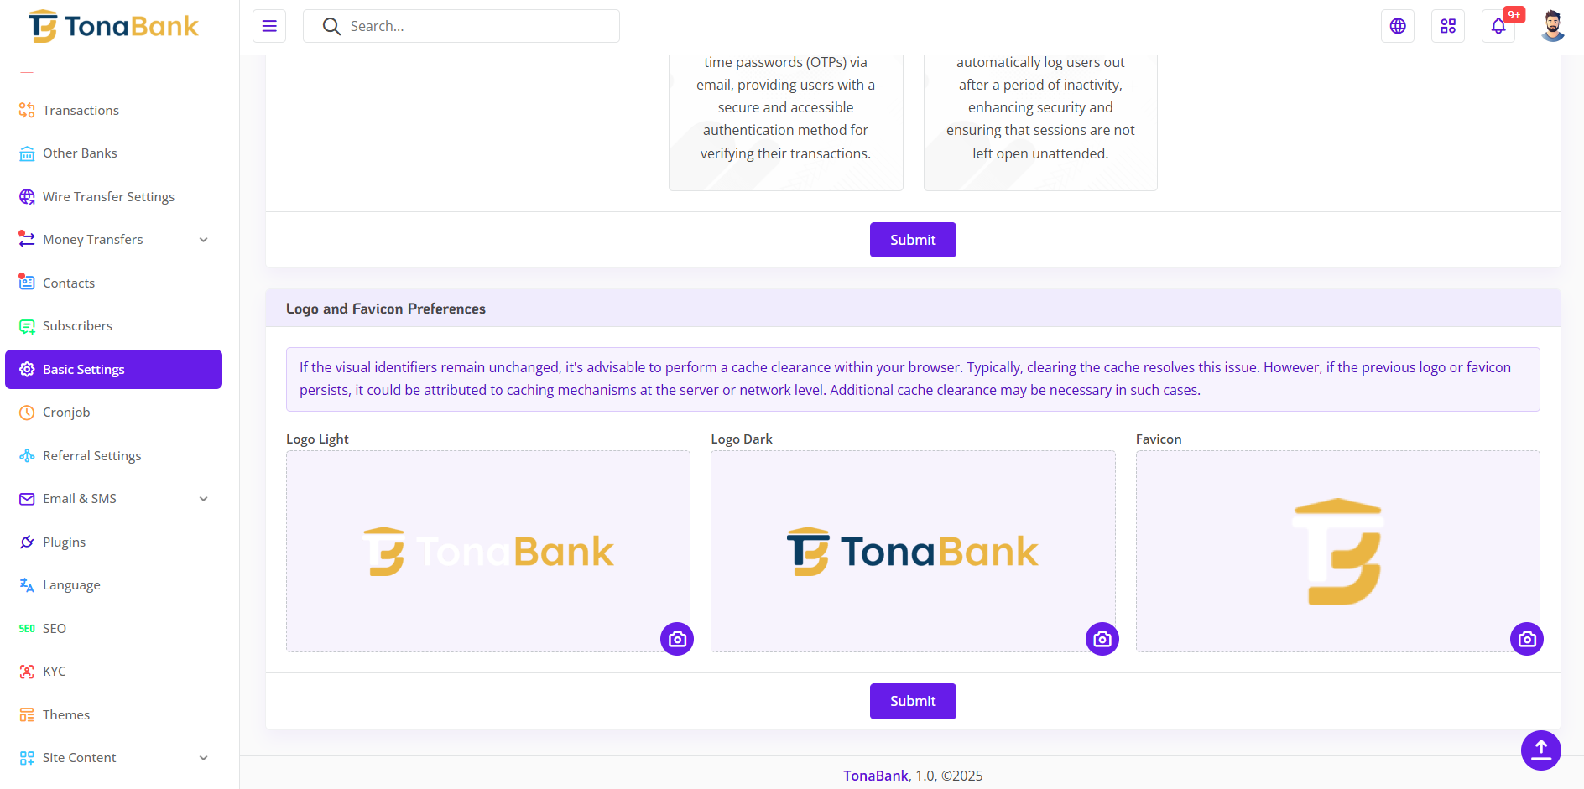Image resolution: width=1584 pixels, height=789 pixels.
Task: Go to the Cronjob page
Action: 66,413
